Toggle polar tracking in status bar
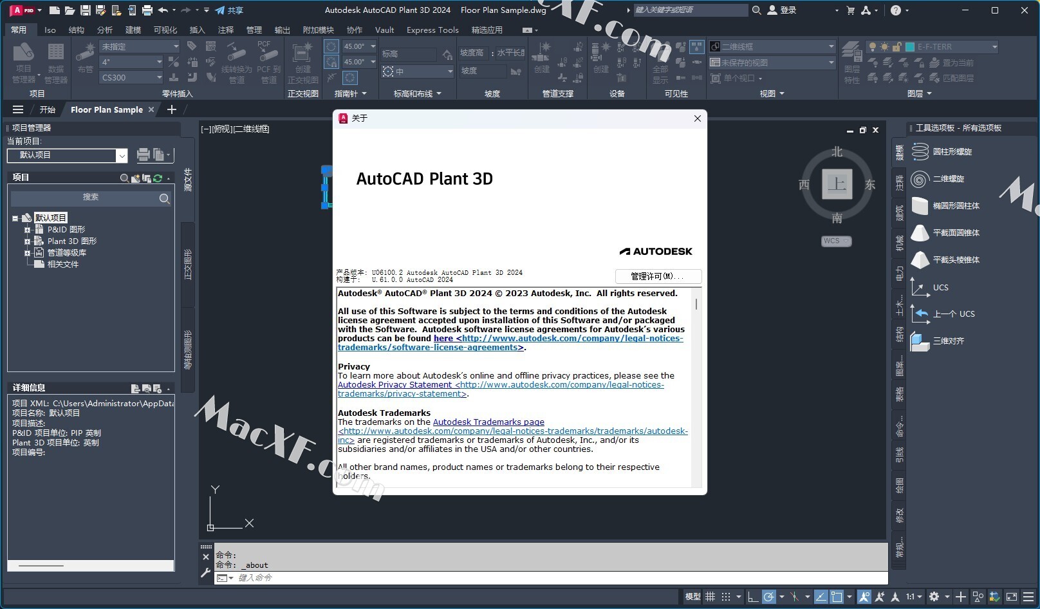1040x609 pixels. [768, 597]
